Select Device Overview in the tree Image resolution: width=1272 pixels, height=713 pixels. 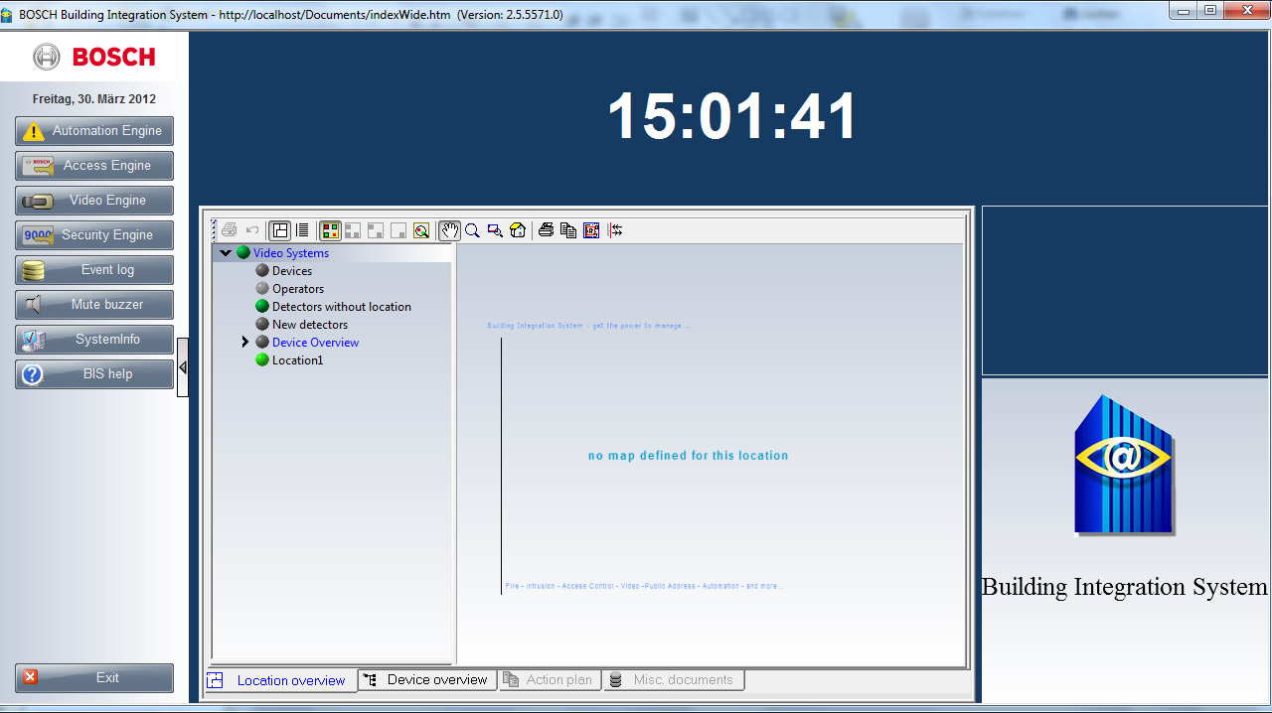click(315, 343)
